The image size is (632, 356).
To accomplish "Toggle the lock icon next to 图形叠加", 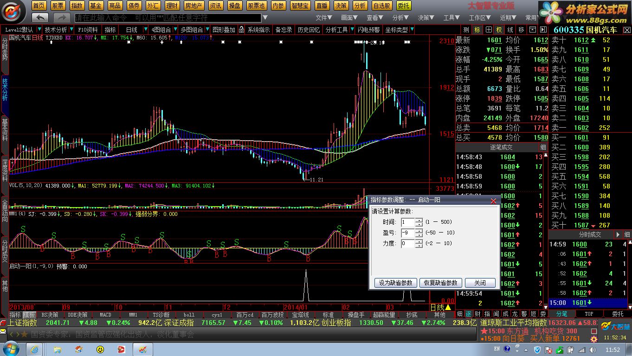I will 240,30.
